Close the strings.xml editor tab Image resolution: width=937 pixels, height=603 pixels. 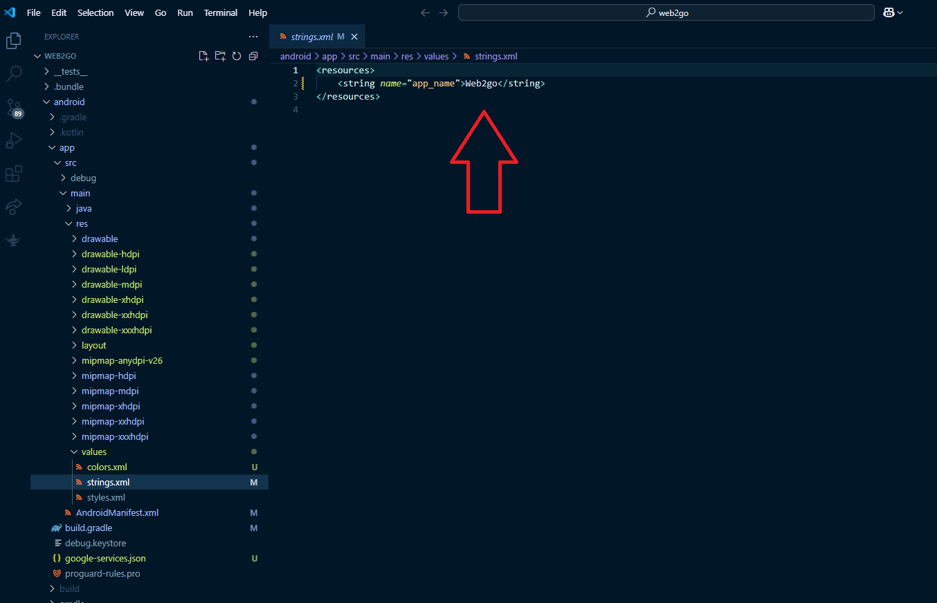(354, 37)
